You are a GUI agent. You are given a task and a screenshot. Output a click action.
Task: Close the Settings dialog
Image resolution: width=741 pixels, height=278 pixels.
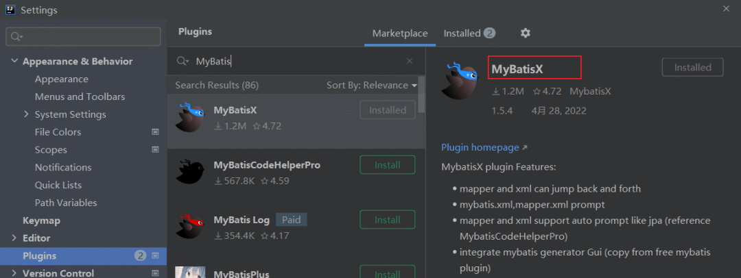tap(726, 8)
